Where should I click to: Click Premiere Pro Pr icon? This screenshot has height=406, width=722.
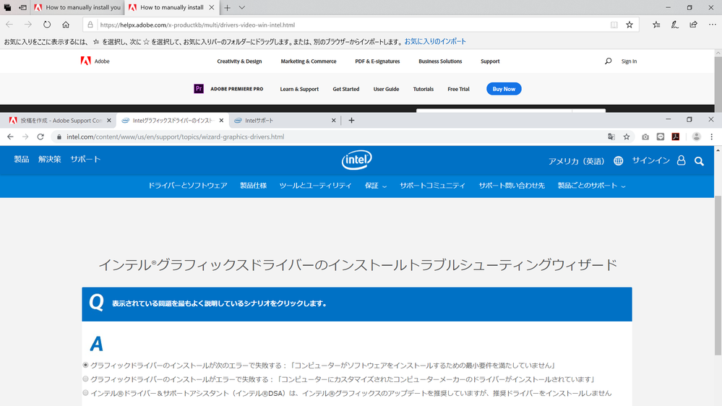click(199, 89)
